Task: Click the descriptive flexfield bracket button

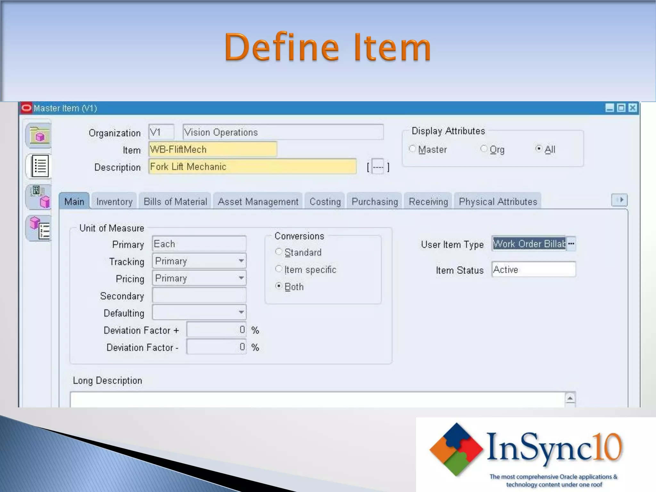Action: 378,167
